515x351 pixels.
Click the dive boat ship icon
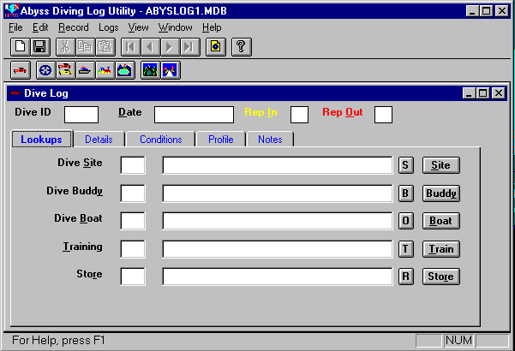click(x=85, y=70)
